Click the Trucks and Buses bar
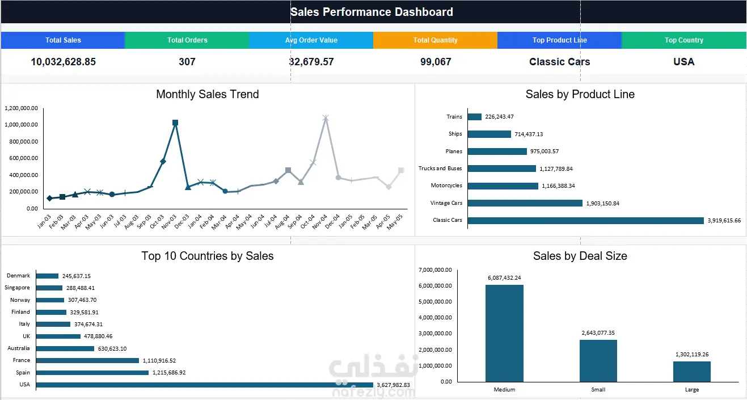This screenshot has height=400, width=747. (x=502, y=169)
